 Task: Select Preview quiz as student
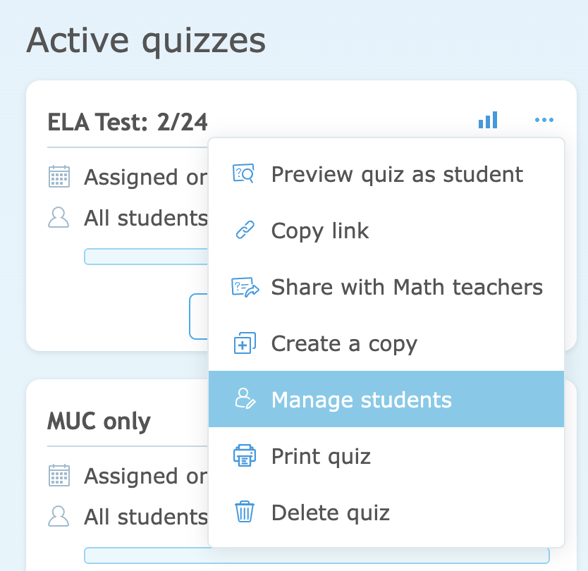[x=396, y=174]
